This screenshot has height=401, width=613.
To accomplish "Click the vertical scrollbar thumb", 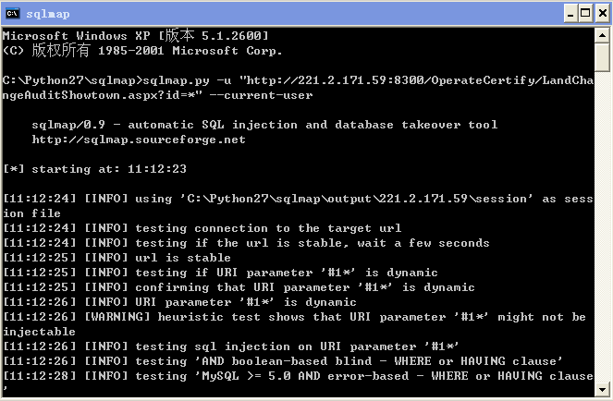I will [602, 57].
